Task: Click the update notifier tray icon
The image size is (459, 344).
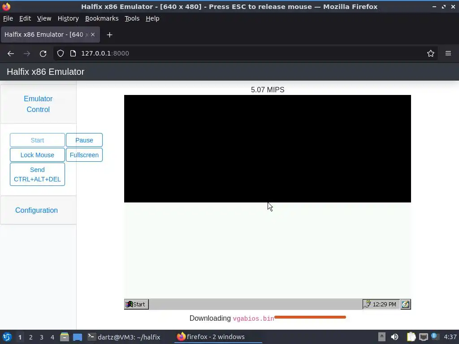Action: [435, 336]
